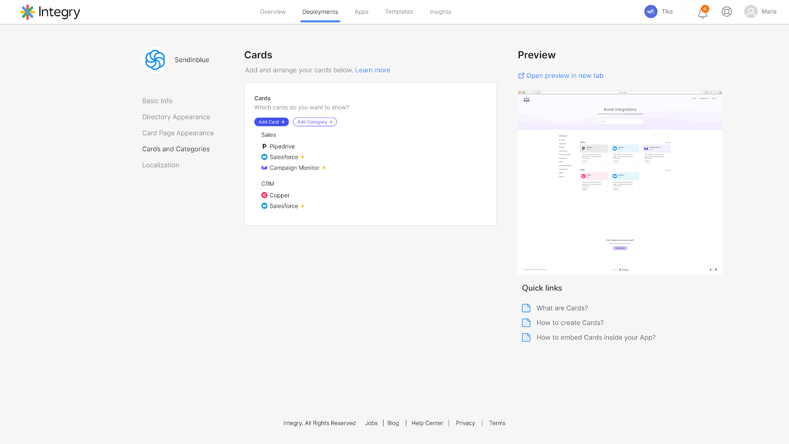
Task: Click Maria's user avatar icon
Action: (x=751, y=12)
